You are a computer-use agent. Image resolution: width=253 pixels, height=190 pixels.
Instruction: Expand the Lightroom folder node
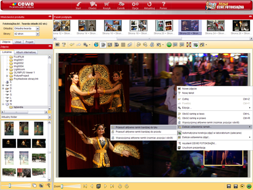click(x=7, y=70)
